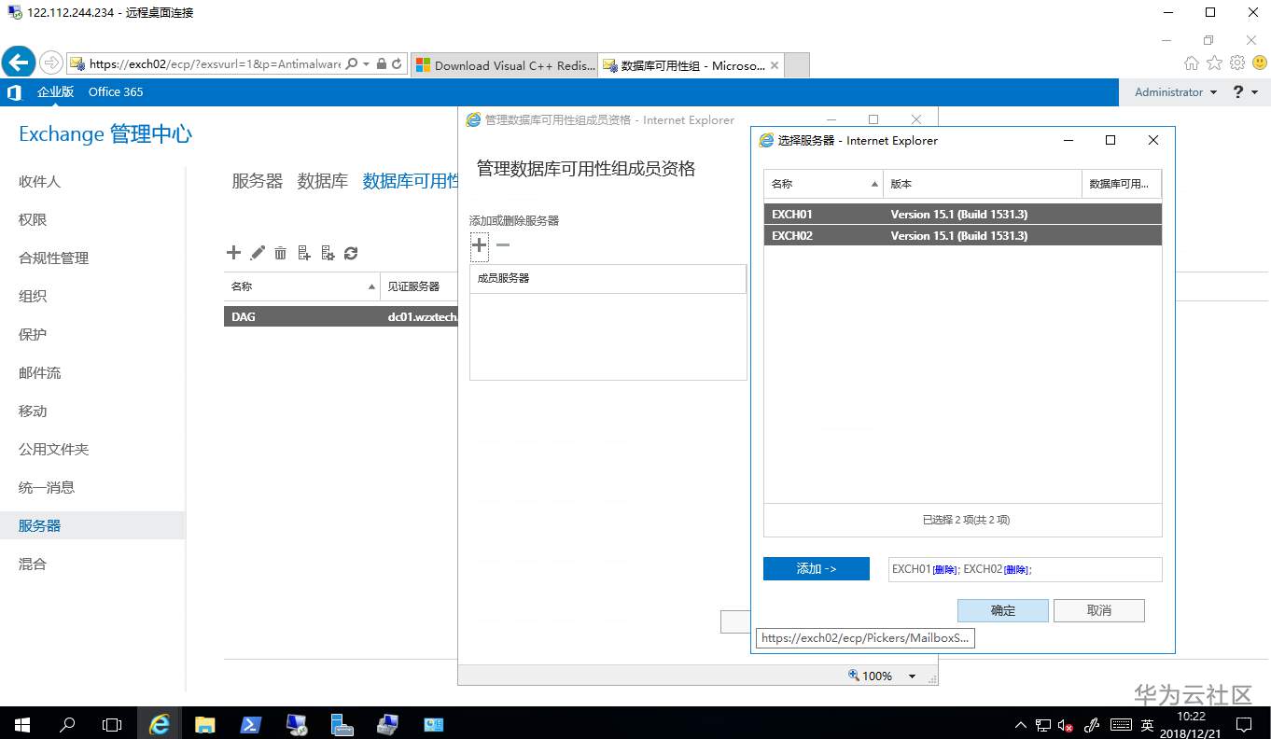Open the help question mark menu
Screen dimensions: 1271x739
[x=1236, y=91]
